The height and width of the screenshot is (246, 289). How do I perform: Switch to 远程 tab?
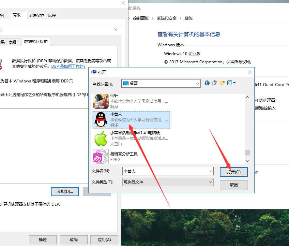(52, 15)
